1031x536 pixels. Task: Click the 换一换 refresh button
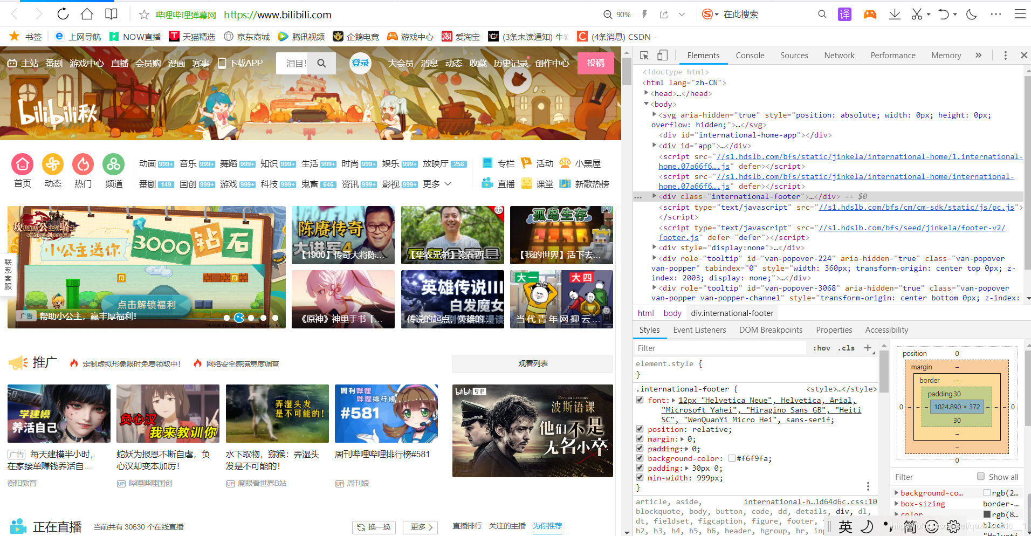[x=374, y=527]
